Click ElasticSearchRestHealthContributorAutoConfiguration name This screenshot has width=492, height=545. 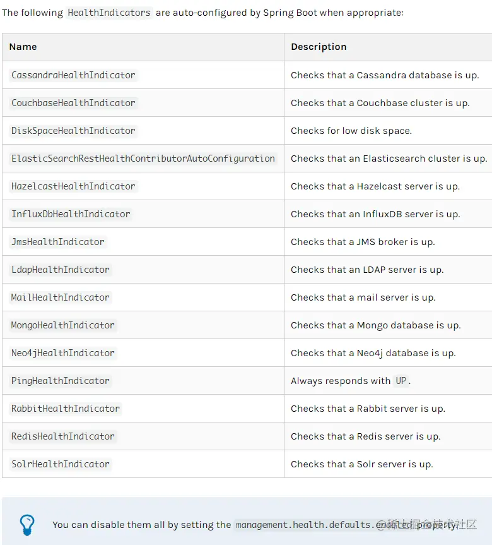(x=143, y=159)
